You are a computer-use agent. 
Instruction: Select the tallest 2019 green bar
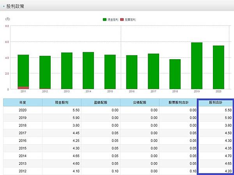pos(197,66)
